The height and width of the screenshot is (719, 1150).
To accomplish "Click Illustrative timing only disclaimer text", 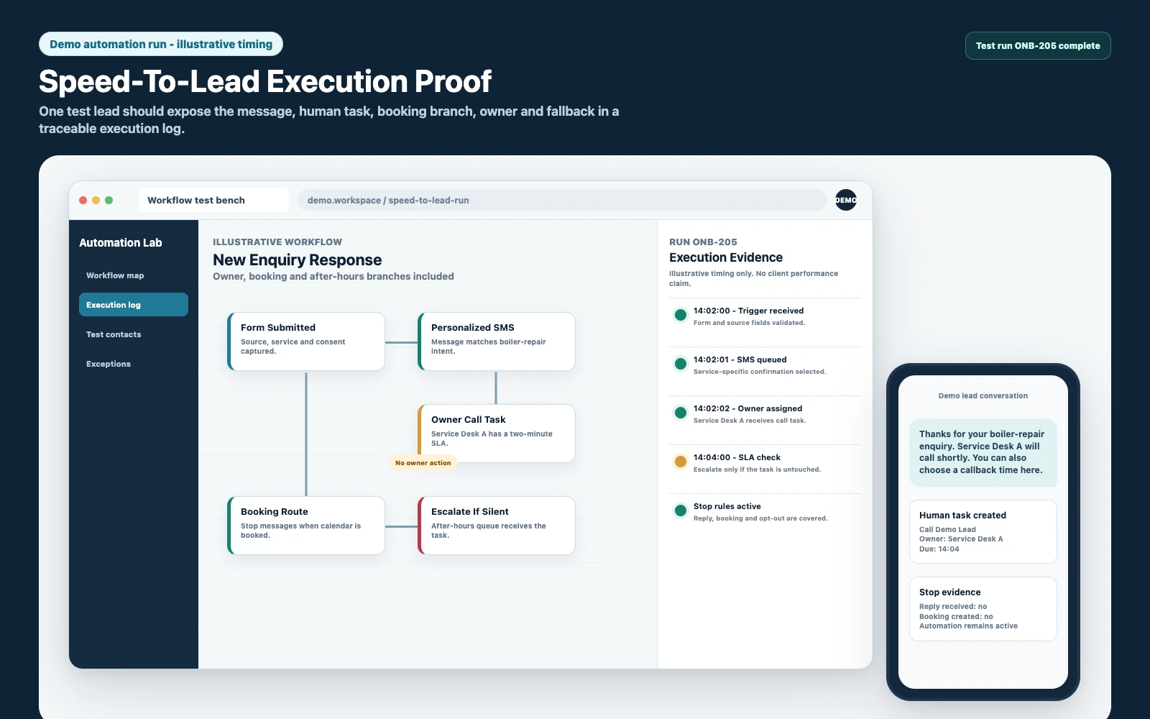I will (x=753, y=278).
